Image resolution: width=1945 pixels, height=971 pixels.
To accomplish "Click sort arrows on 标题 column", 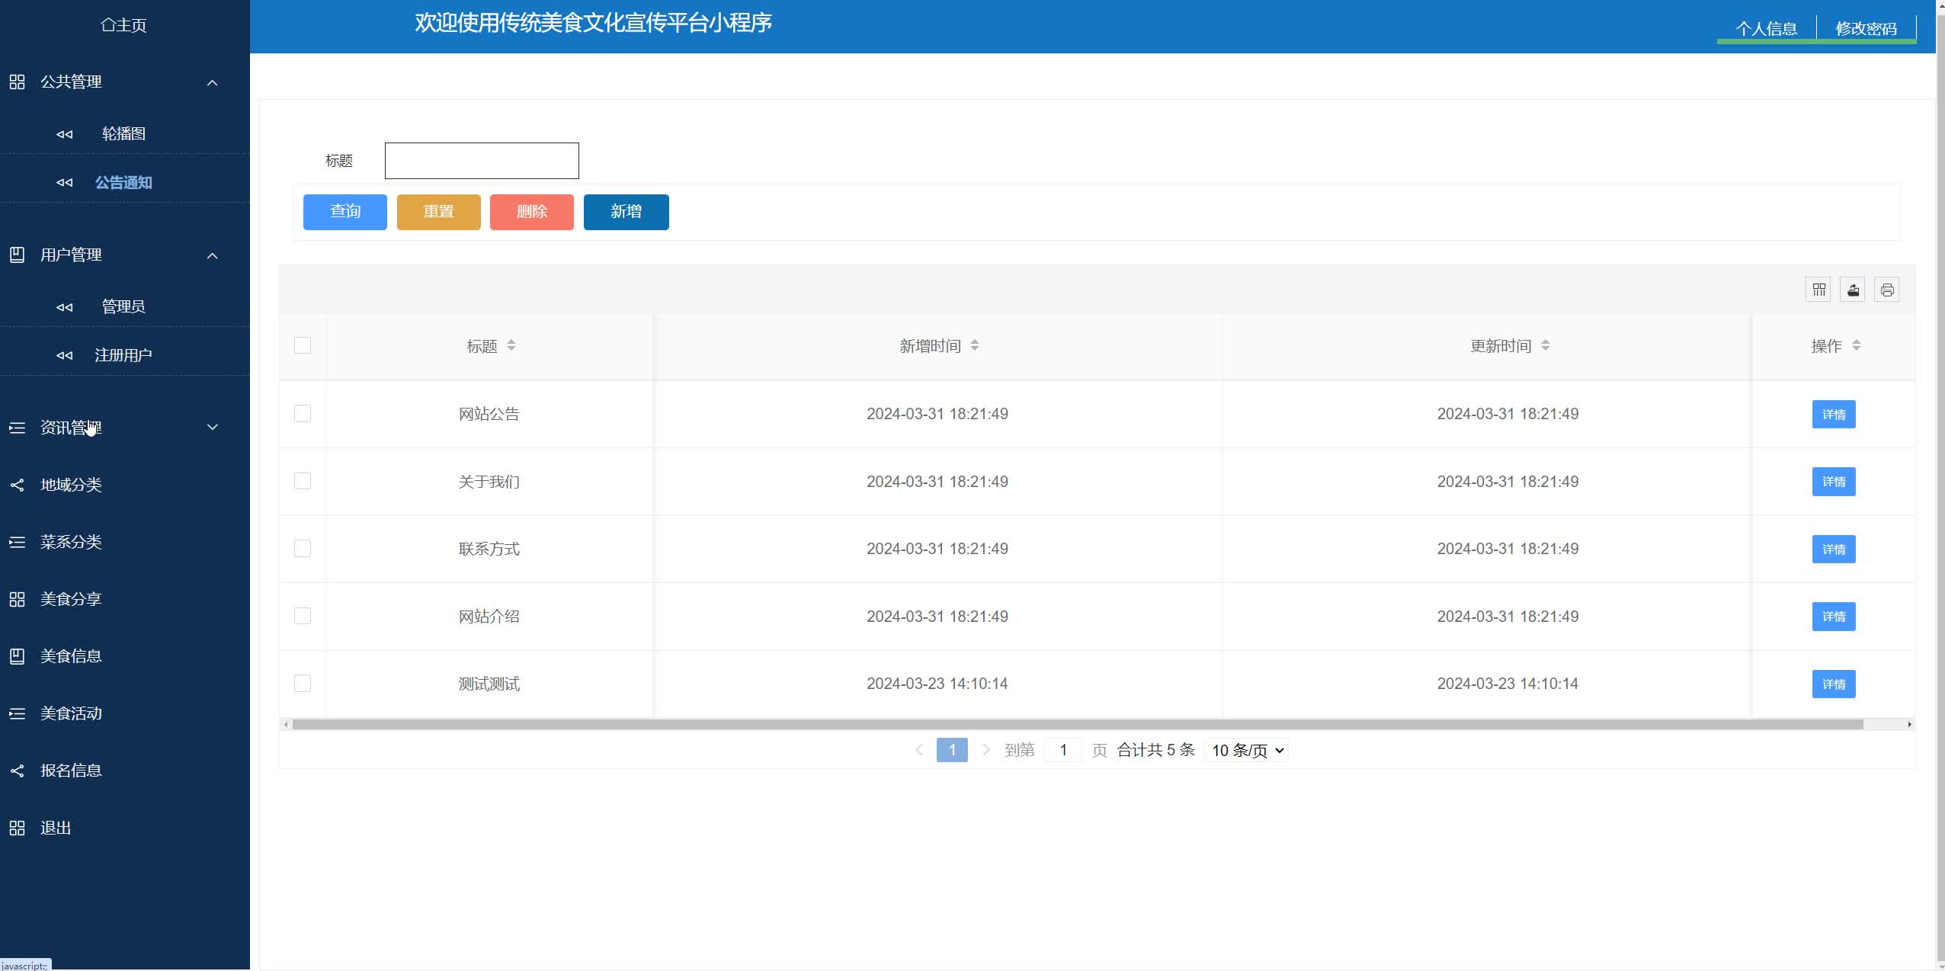I will click(511, 345).
